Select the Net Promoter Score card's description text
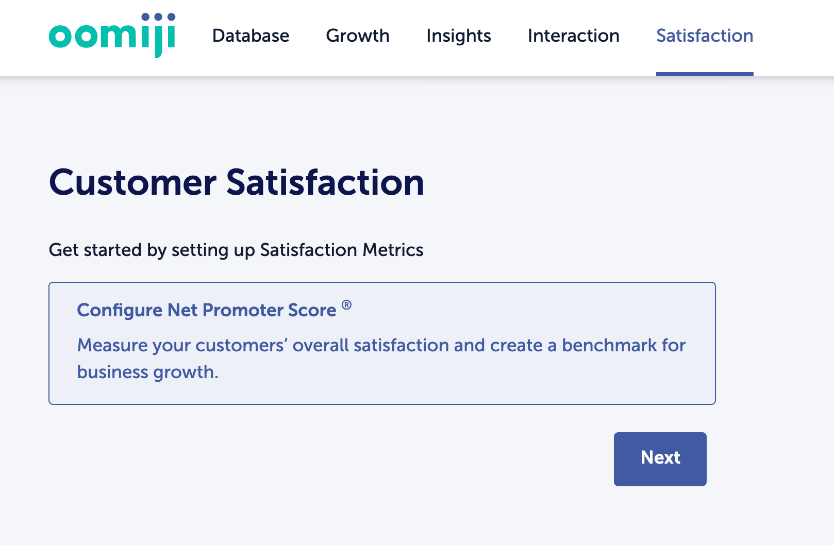This screenshot has height=545, width=834. click(x=381, y=359)
